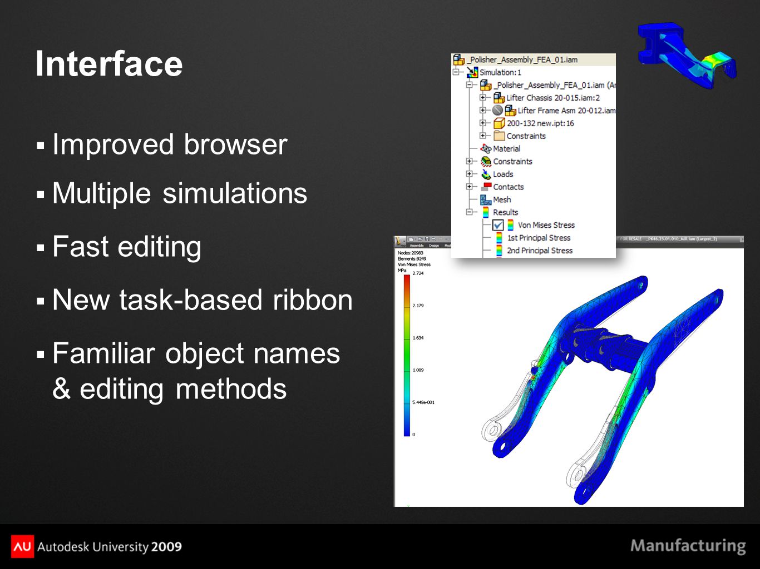Screen dimensions: 760x569
Task: Click the color-bar icon next to 1st Principal Stress
Action: click(499, 238)
